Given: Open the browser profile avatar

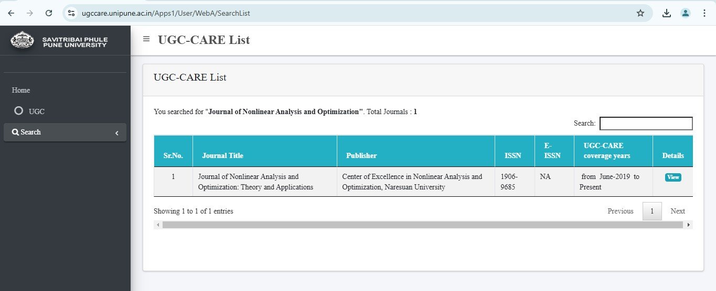Looking at the screenshot, I should point(686,13).
